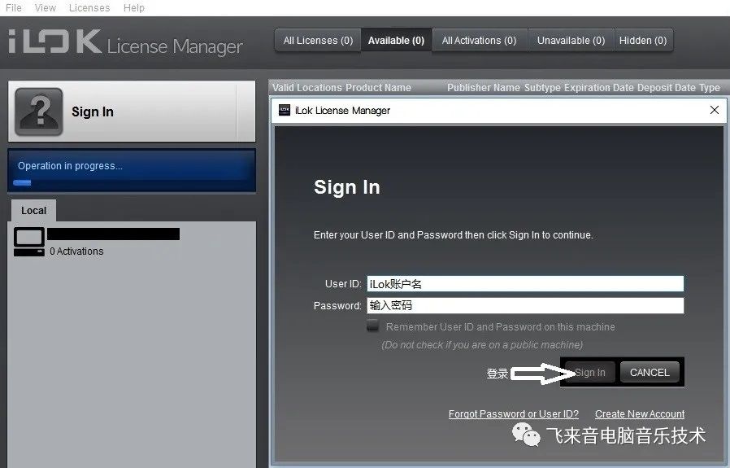Close the iLok License Manager dialog
The width and height of the screenshot is (730, 468).
(715, 110)
